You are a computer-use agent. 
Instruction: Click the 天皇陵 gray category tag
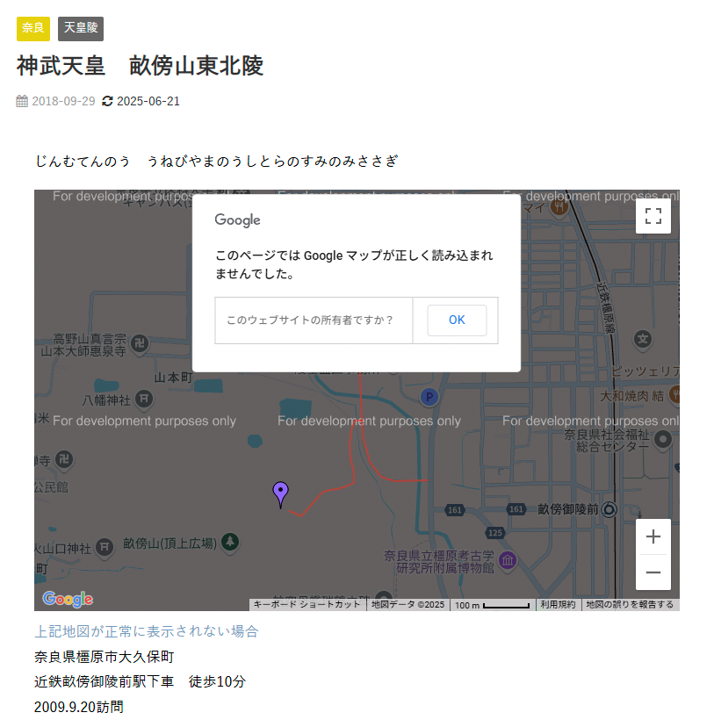[x=81, y=29]
